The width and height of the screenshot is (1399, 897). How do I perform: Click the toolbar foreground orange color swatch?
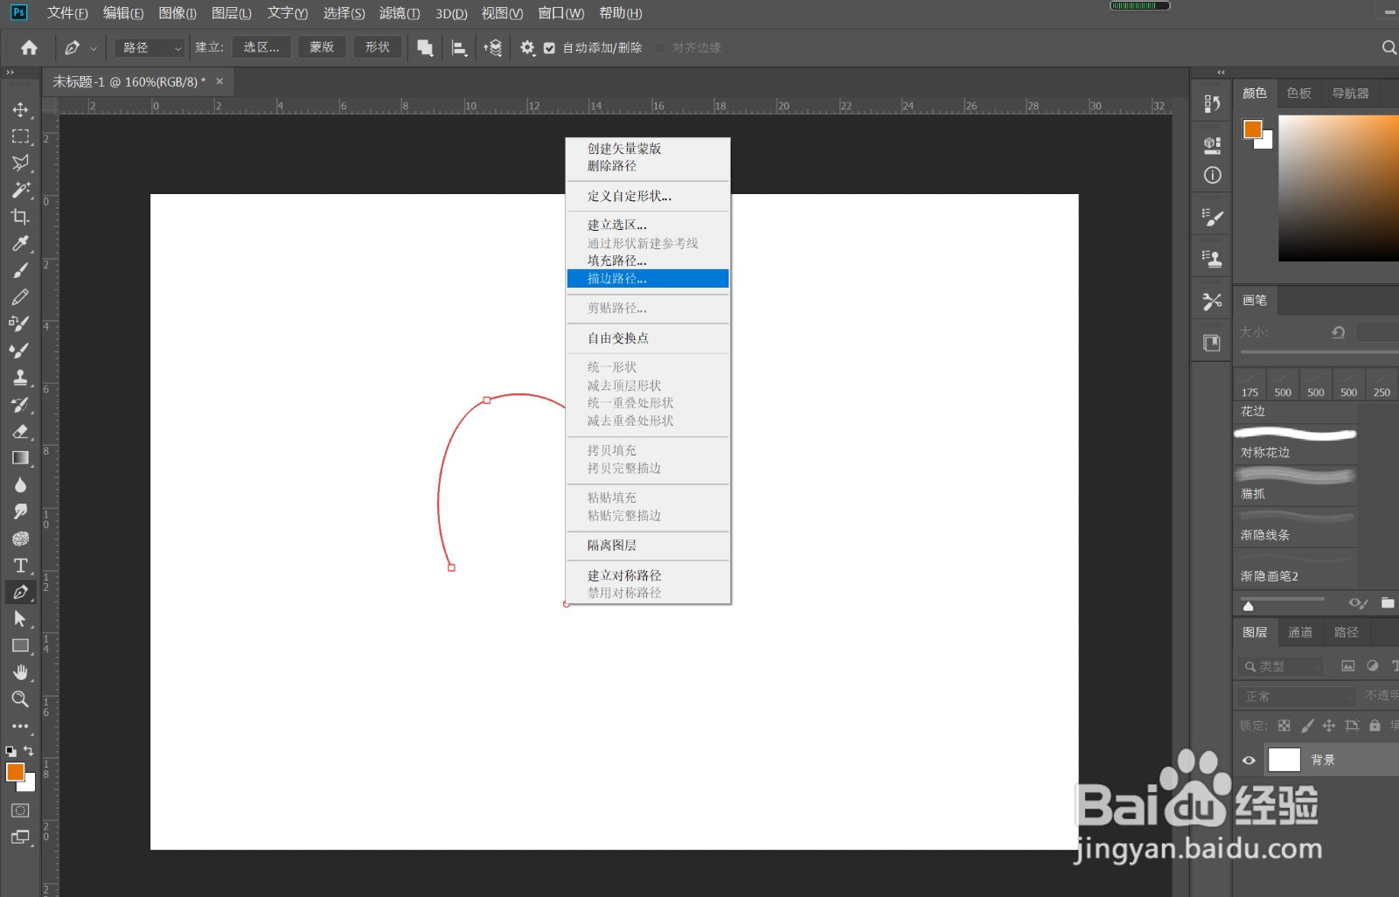pyautogui.click(x=15, y=772)
